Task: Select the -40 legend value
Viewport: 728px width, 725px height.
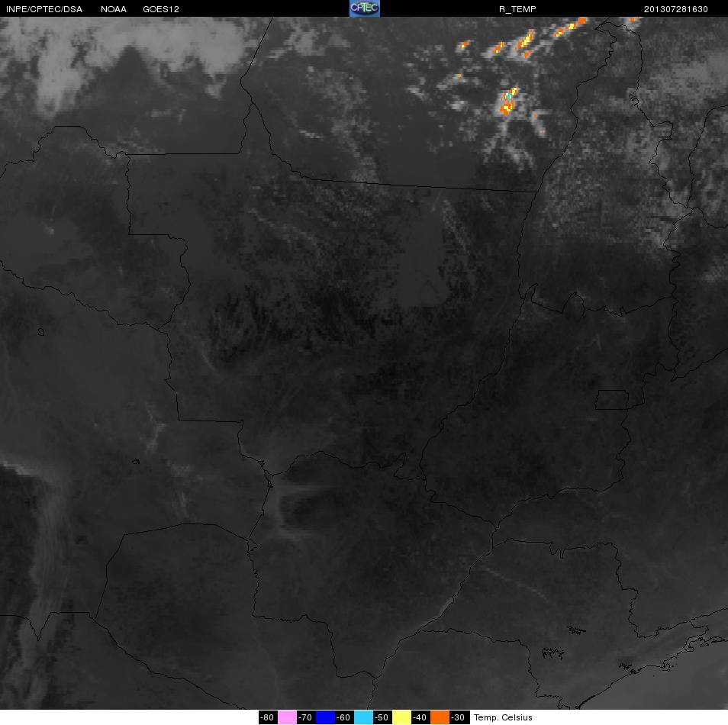Action: pyautogui.click(x=420, y=717)
